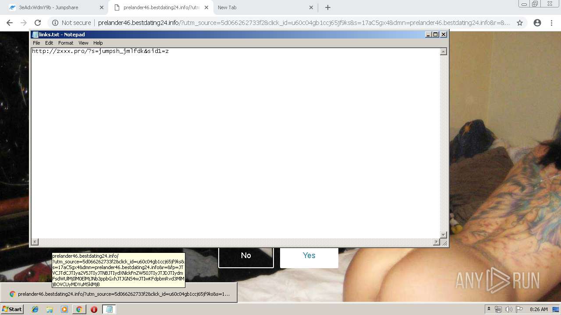
Task: Open Notepad Edit menu
Action: coord(49,43)
